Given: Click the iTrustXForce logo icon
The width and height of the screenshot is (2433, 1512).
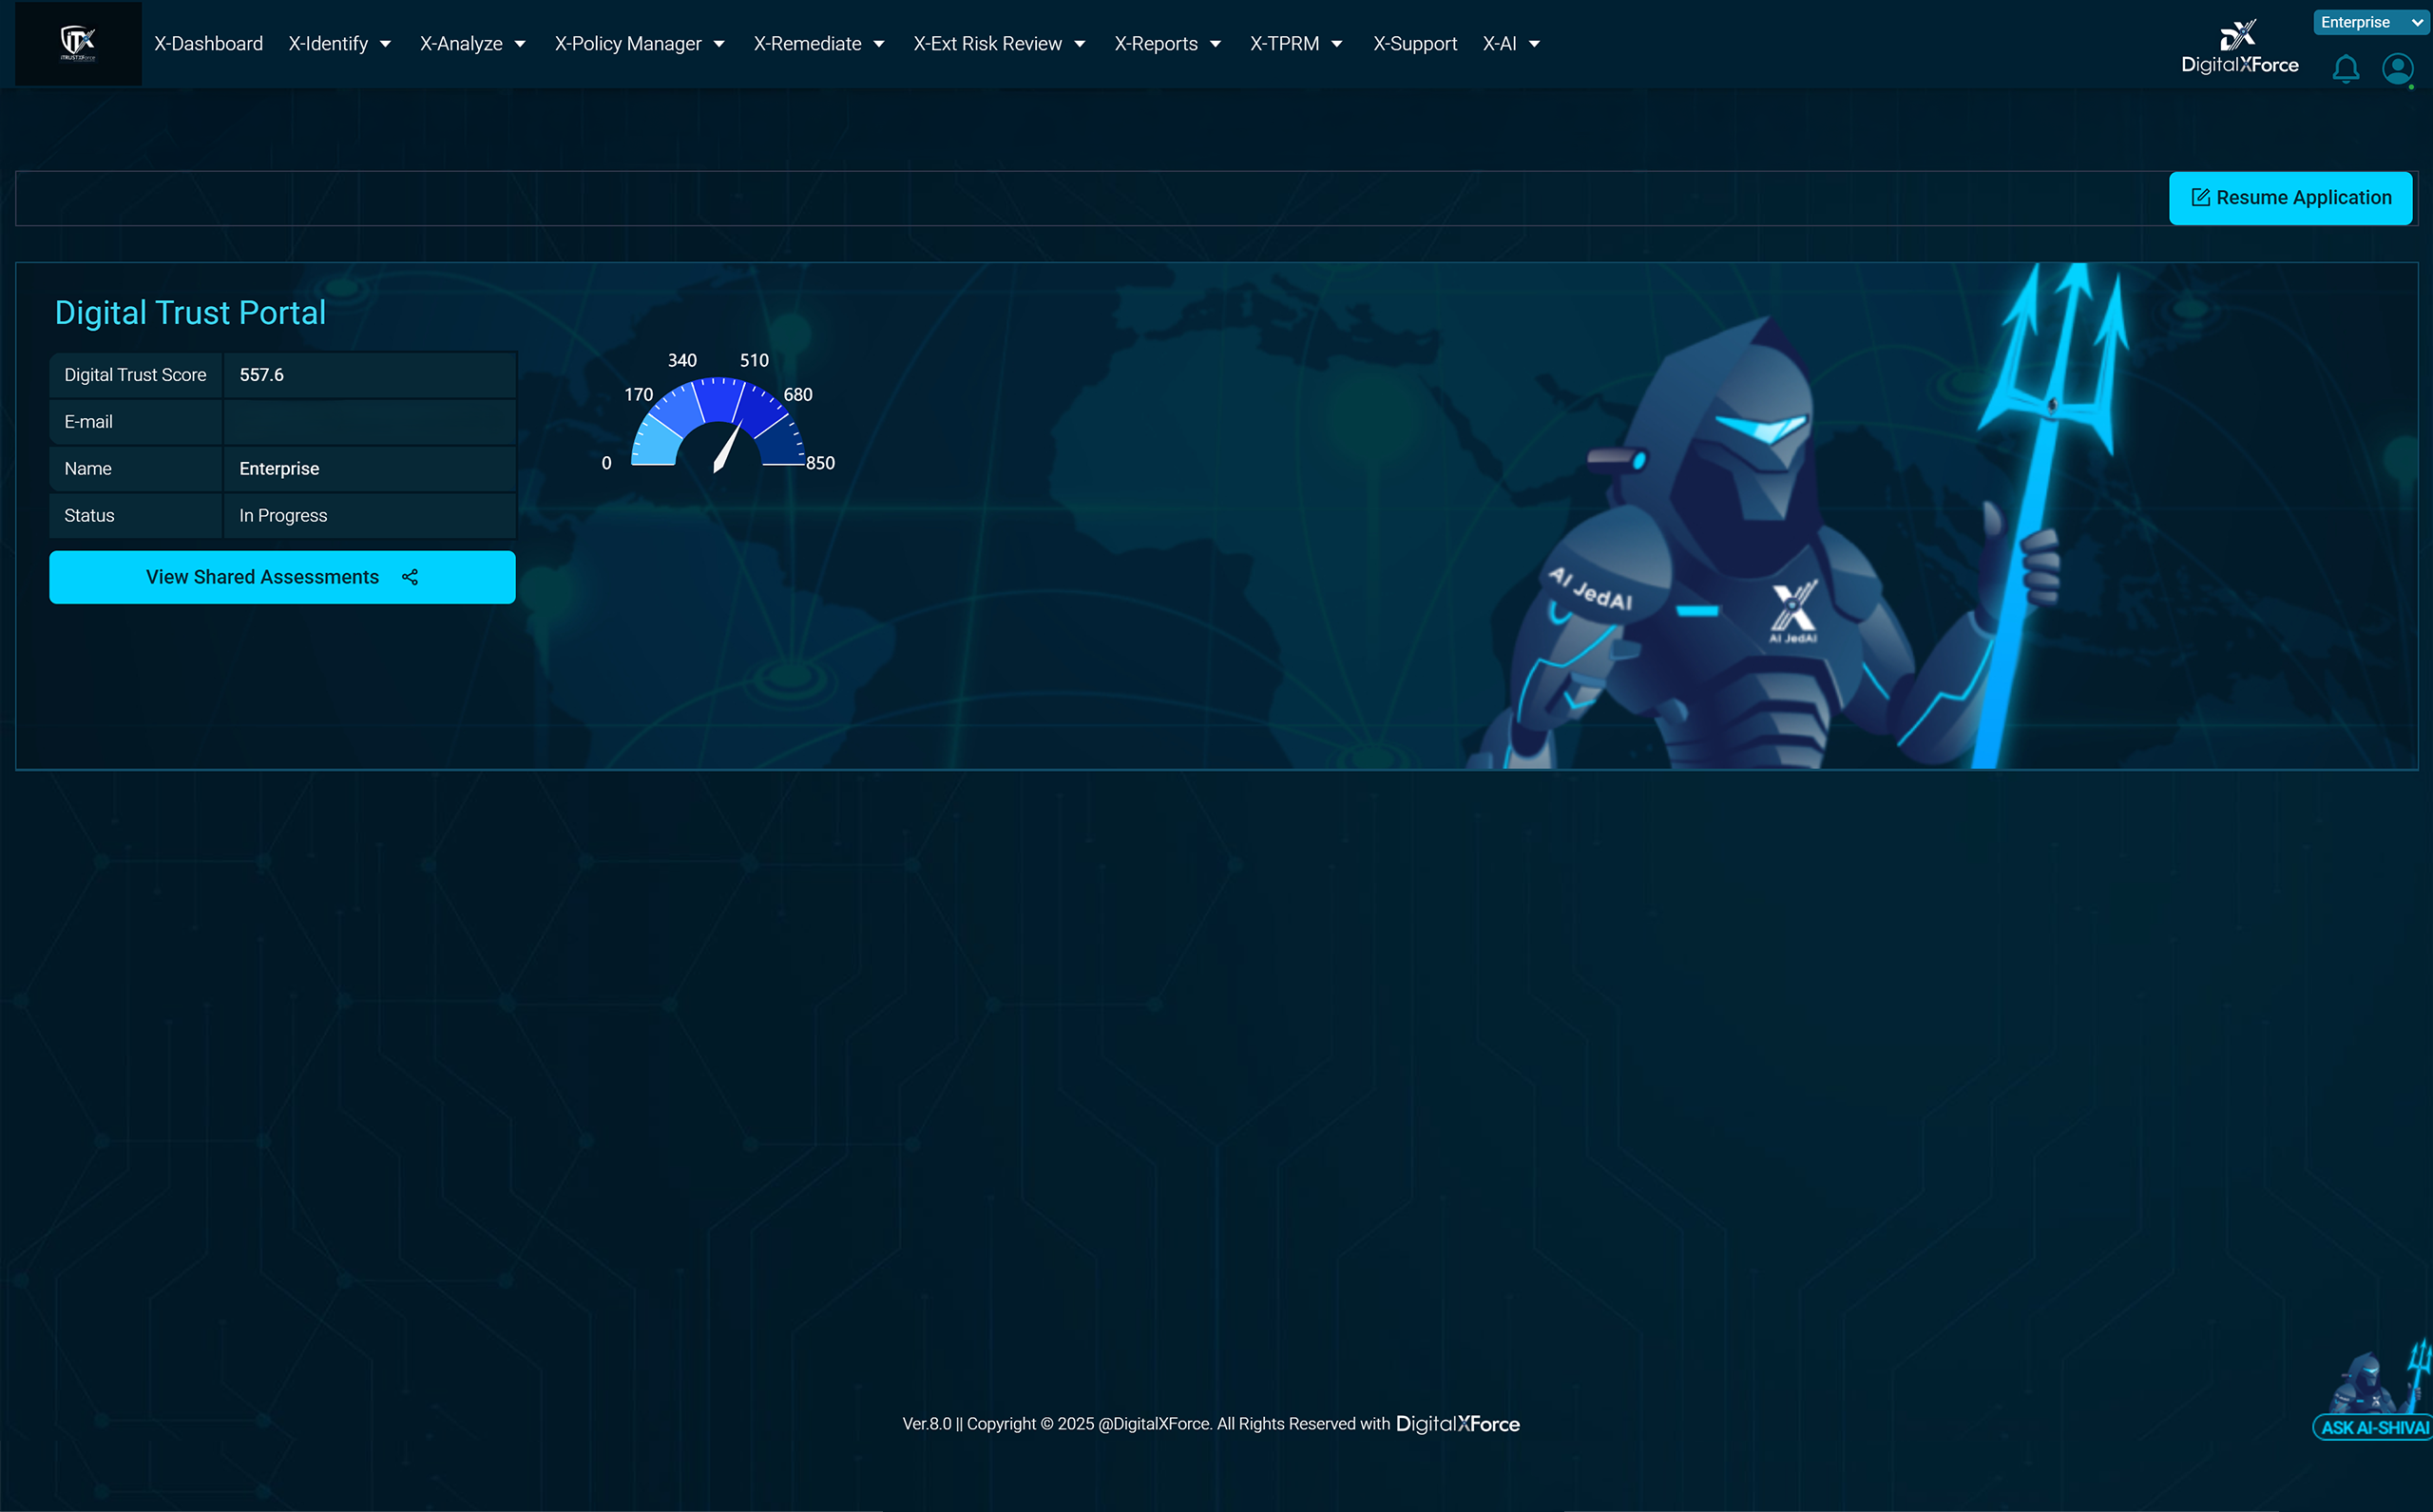Looking at the screenshot, I should point(78,43).
